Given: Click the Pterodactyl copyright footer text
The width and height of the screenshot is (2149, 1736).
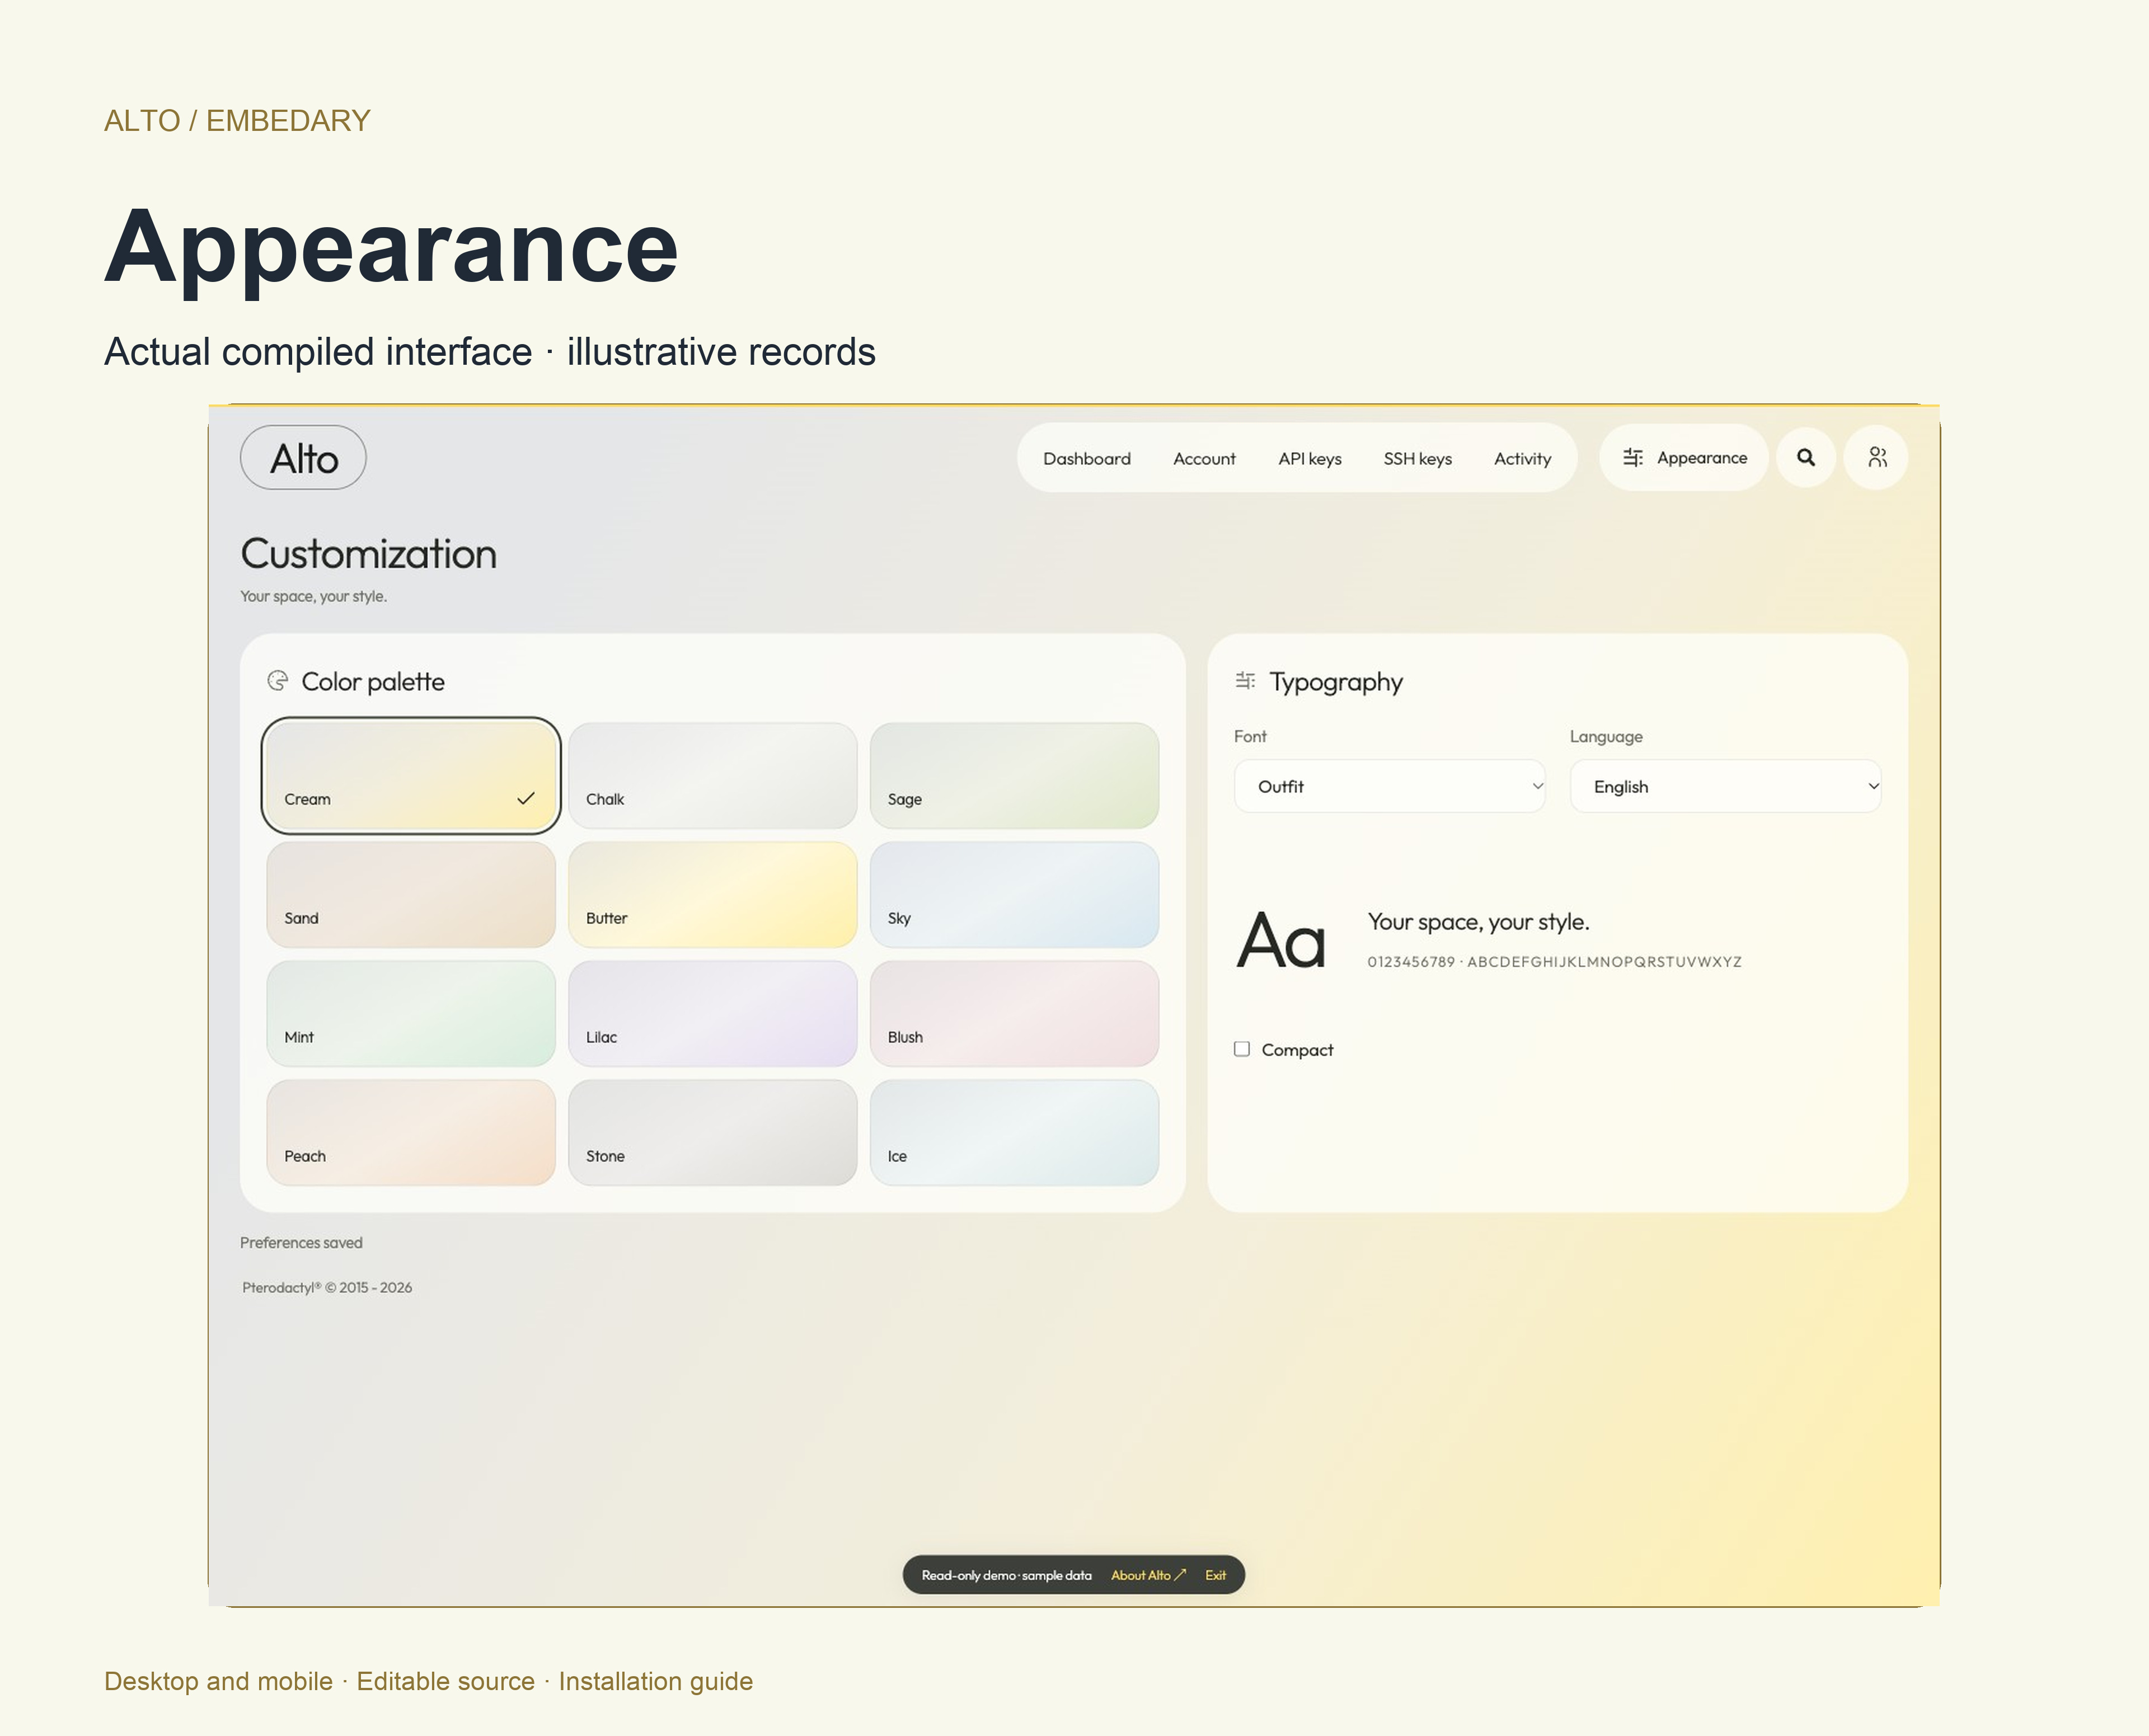Looking at the screenshot, I should pyautogui.click(x=327, y=1287).
